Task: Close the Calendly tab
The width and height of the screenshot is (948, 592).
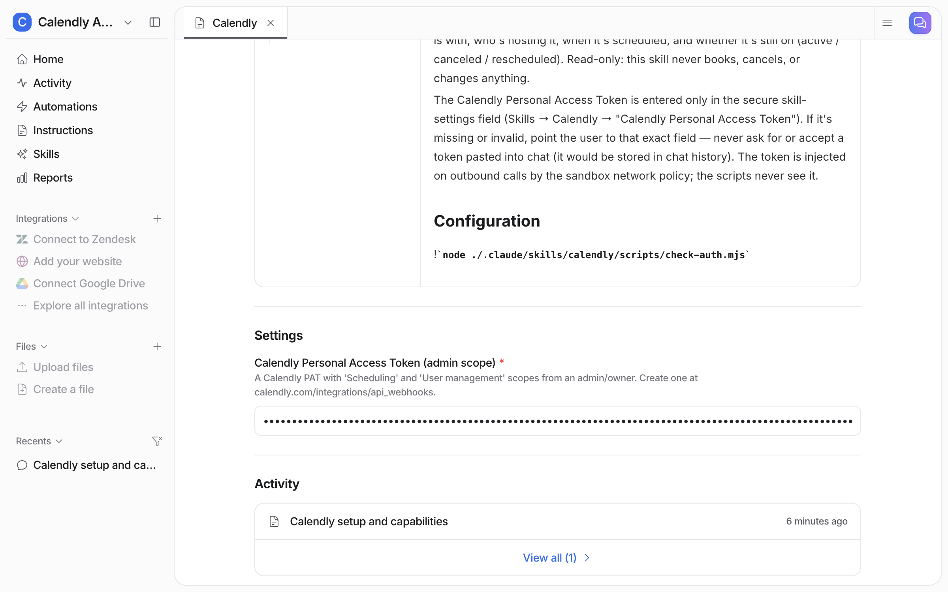Action: pos(271,23)
